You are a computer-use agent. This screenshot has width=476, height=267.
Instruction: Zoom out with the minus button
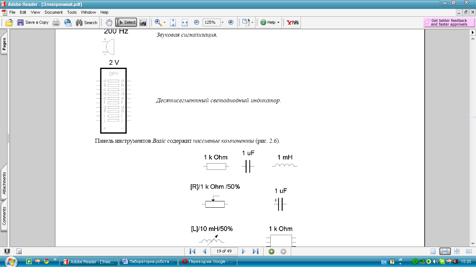pos(197,22)
